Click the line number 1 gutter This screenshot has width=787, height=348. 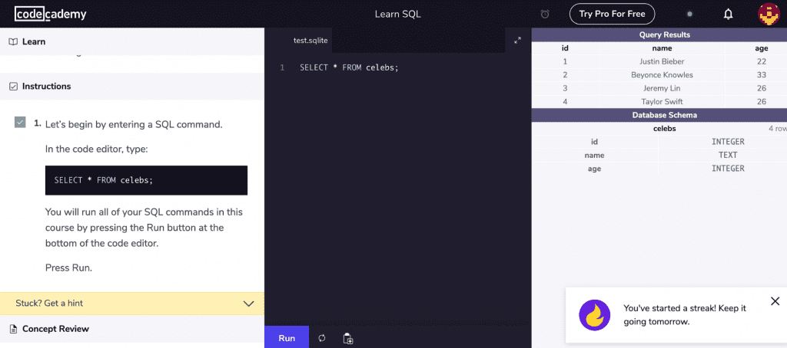pyautogui.click(x=282, y=67)
